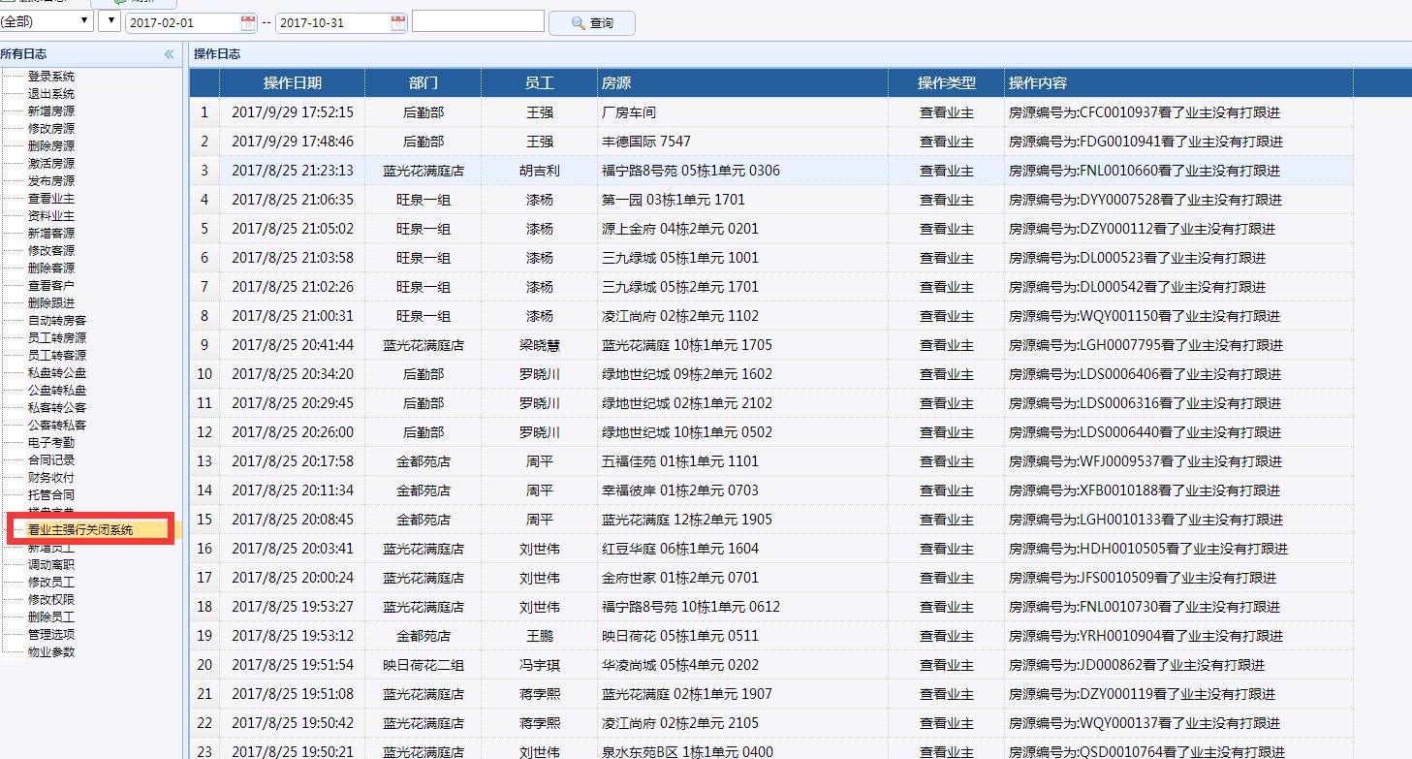Click the start date field 2017-02-01
The image size is (1412, 759).
tap(182, 22)
